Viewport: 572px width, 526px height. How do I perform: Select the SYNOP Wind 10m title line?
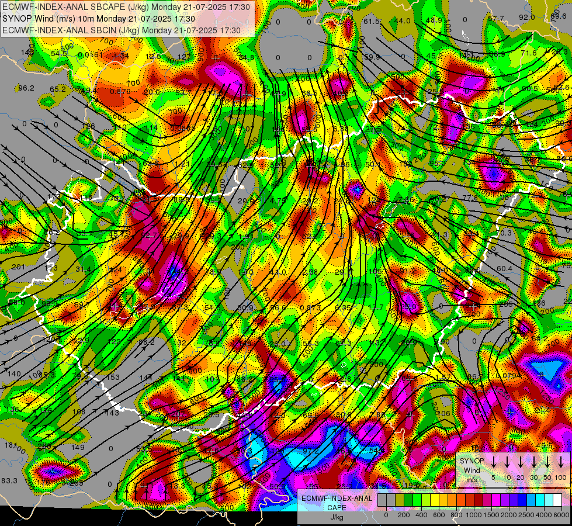pos(99,19)
